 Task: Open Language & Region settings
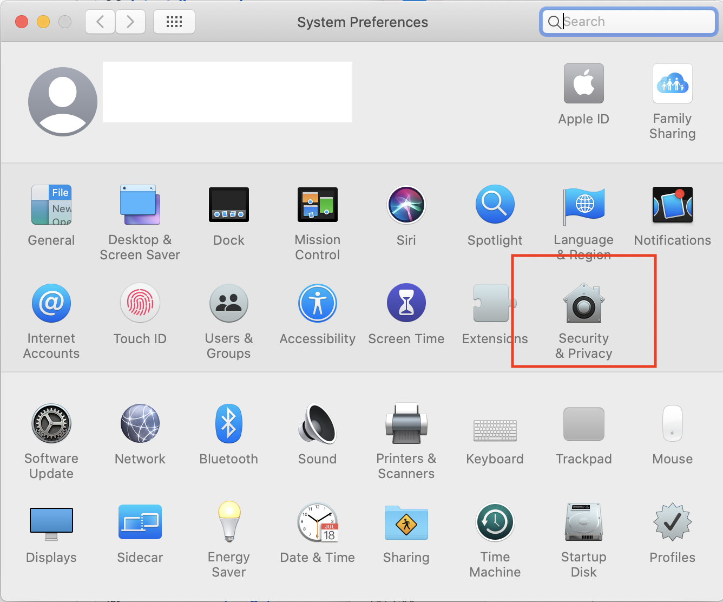point(584,206)
